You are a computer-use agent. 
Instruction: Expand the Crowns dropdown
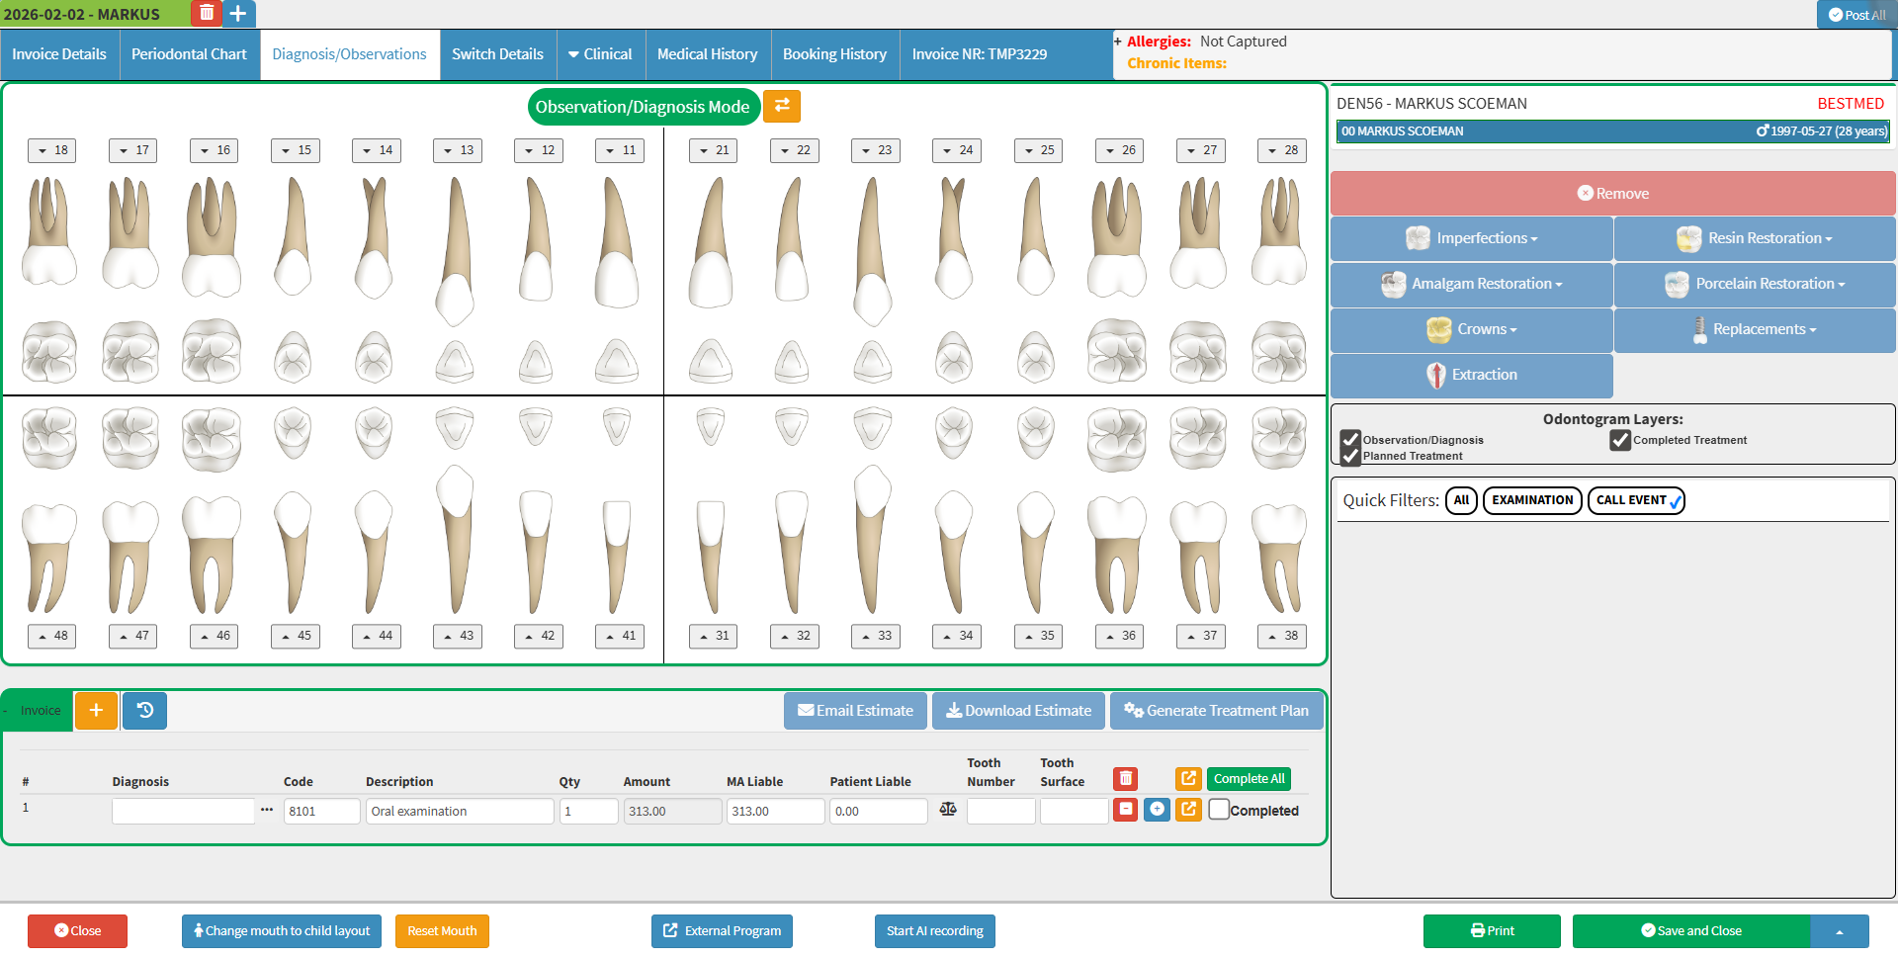point(1472,329)
